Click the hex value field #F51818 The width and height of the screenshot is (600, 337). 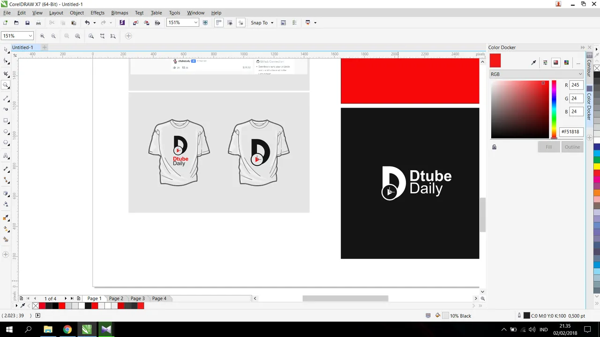pos(571,132)
